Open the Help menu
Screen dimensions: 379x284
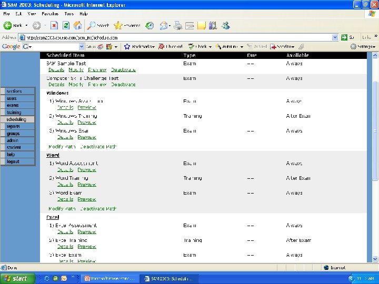point(83,14)
